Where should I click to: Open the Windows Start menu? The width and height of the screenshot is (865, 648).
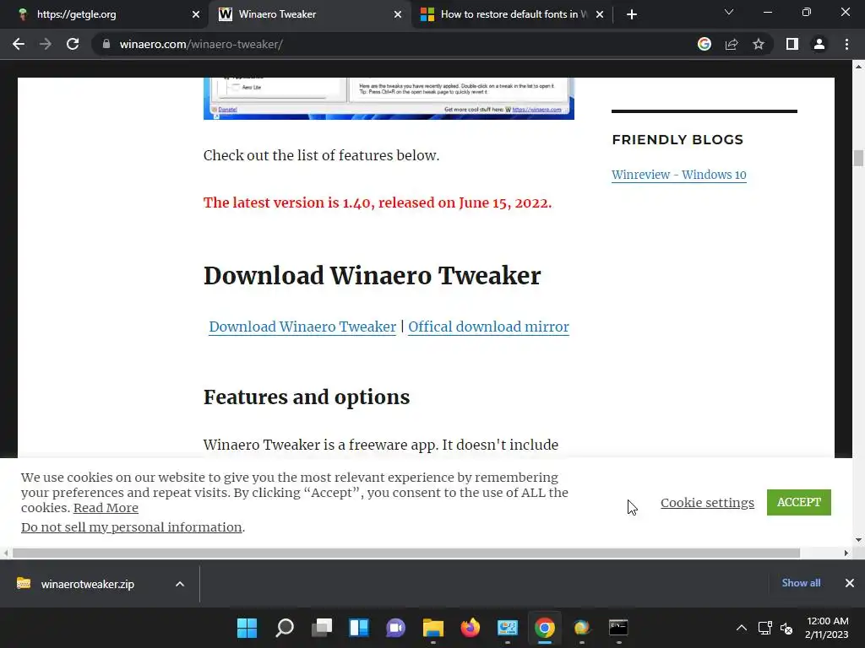coord(248,628)
